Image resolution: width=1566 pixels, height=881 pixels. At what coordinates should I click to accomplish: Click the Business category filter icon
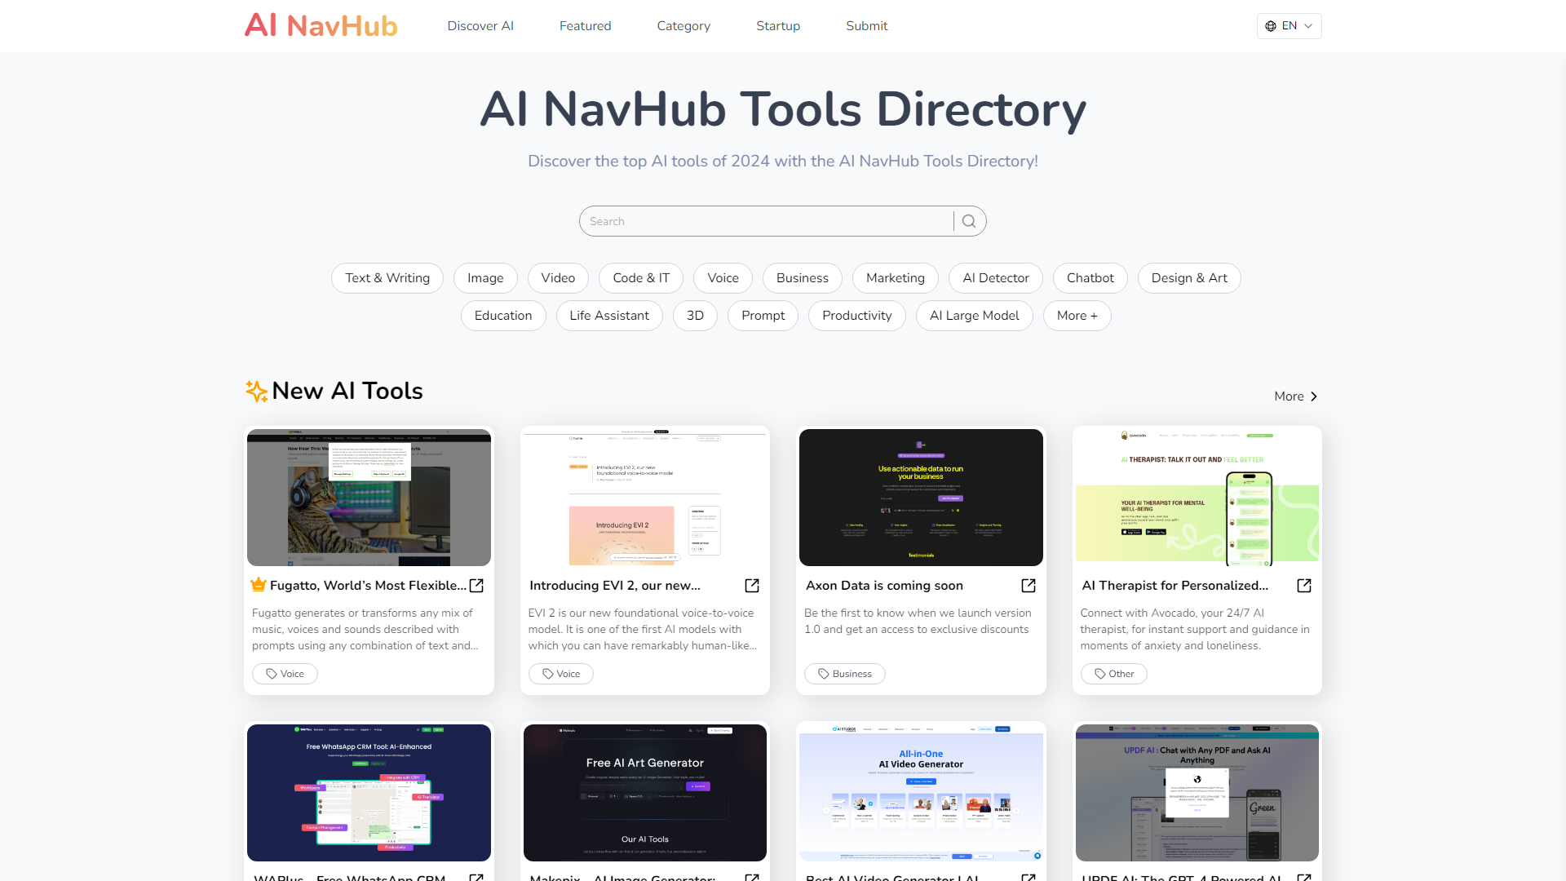click(x=801, y=277)
